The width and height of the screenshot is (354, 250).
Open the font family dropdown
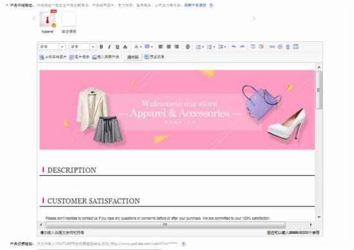pyautogui.click(x=52, y=47)
